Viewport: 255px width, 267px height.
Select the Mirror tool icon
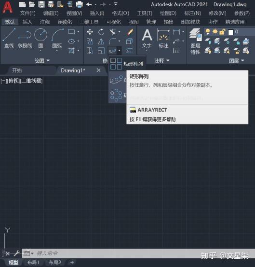pos(101,41)
